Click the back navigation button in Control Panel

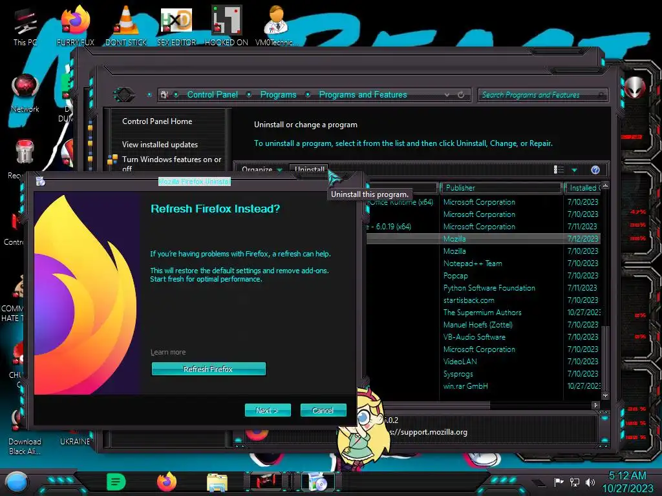(123, 94)
